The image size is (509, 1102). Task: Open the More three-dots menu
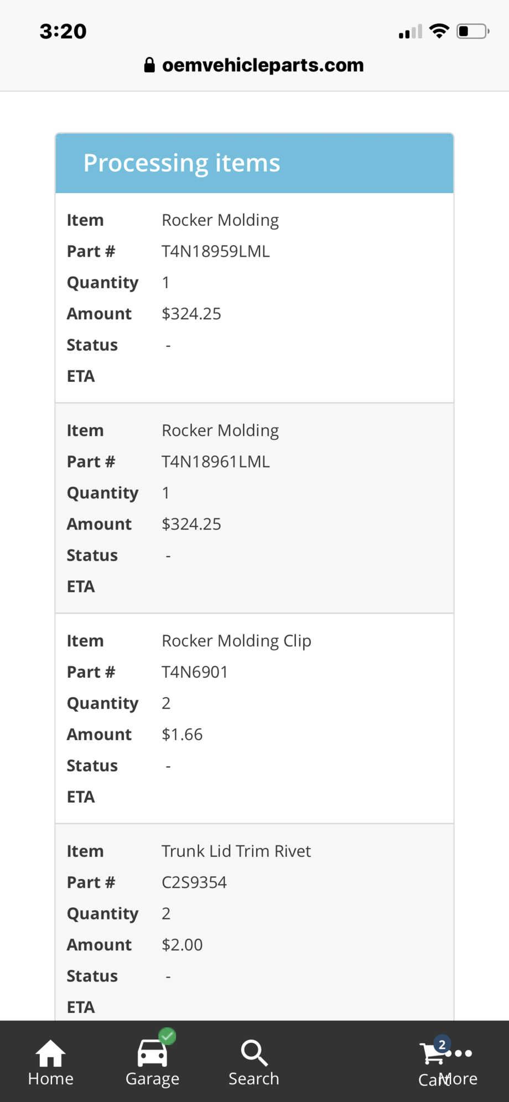[x=464, y=1053]
